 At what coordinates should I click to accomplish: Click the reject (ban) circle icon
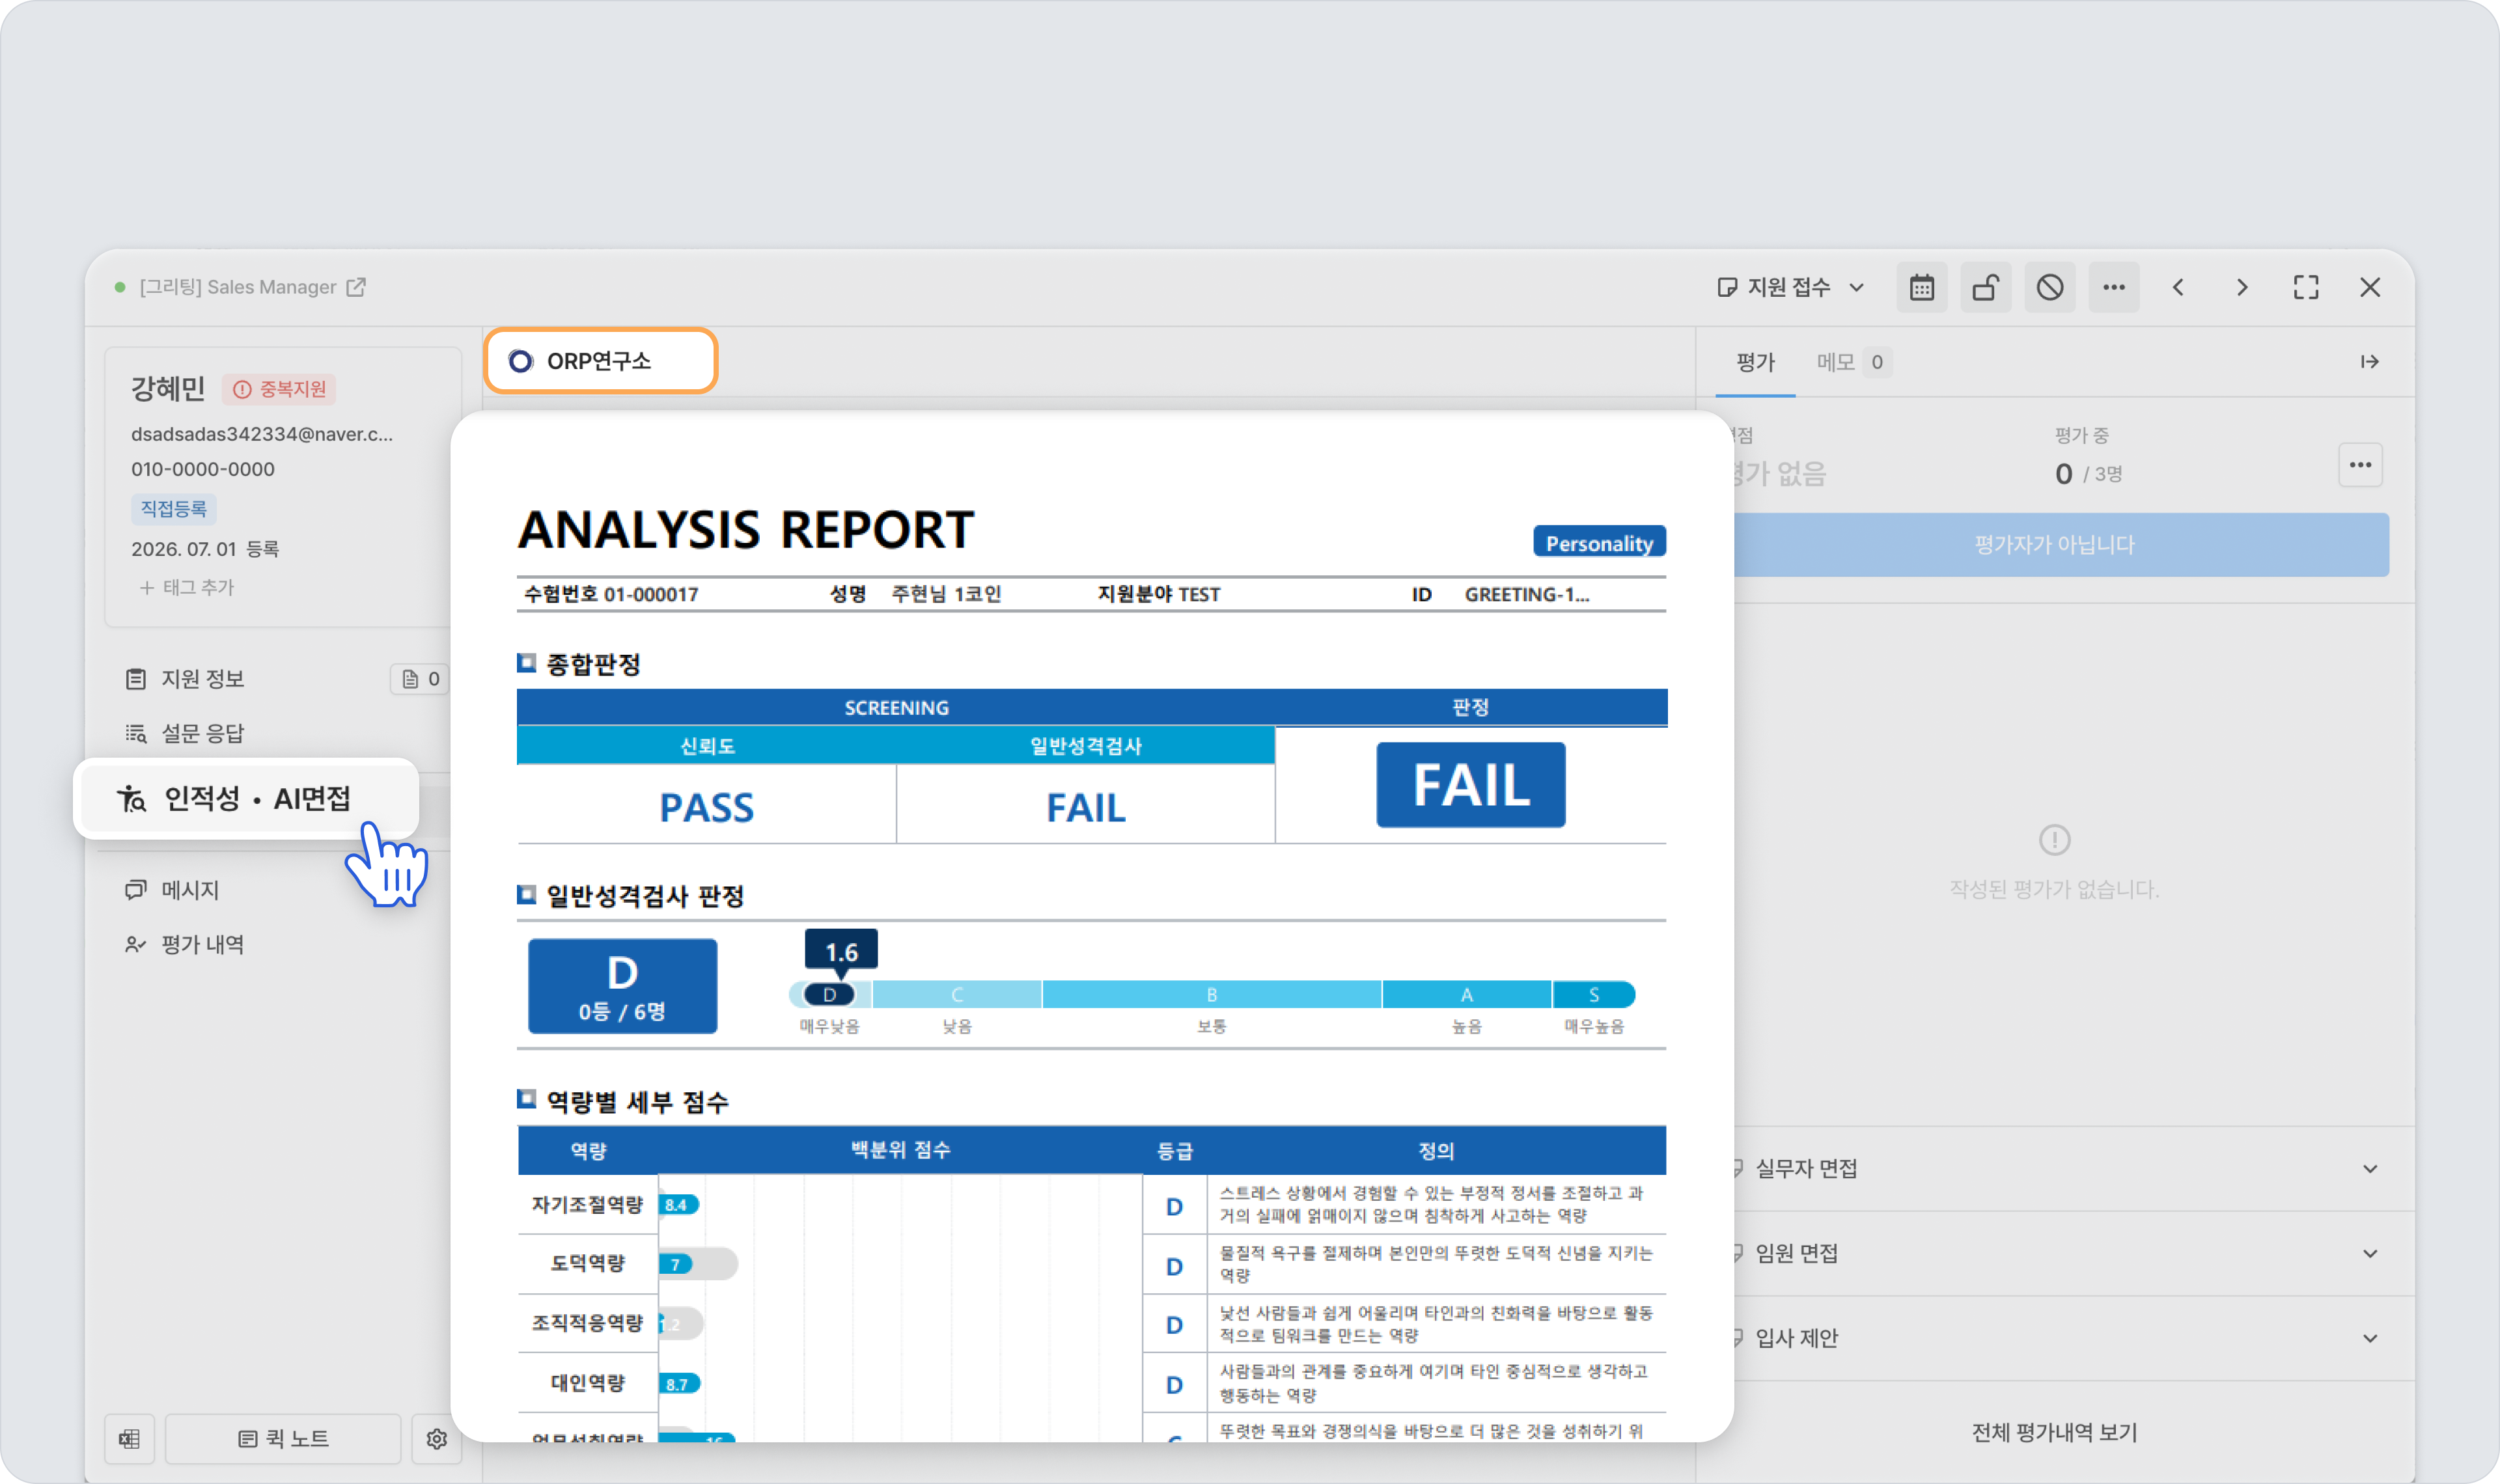[x=2049, y=288]
